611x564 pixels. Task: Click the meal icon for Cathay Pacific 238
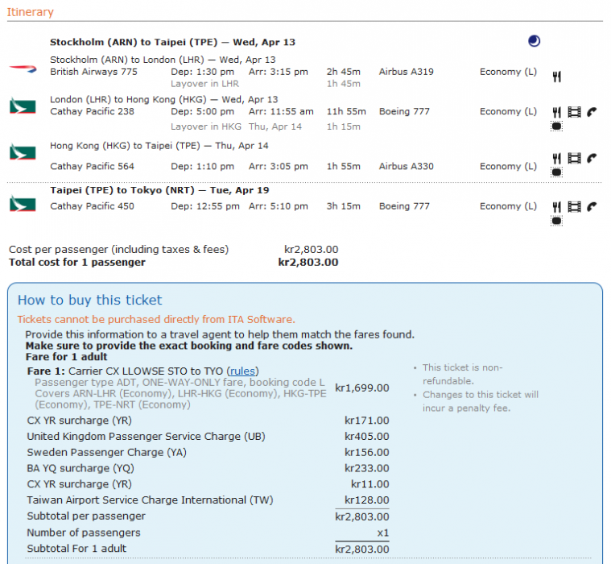(556, 113)
